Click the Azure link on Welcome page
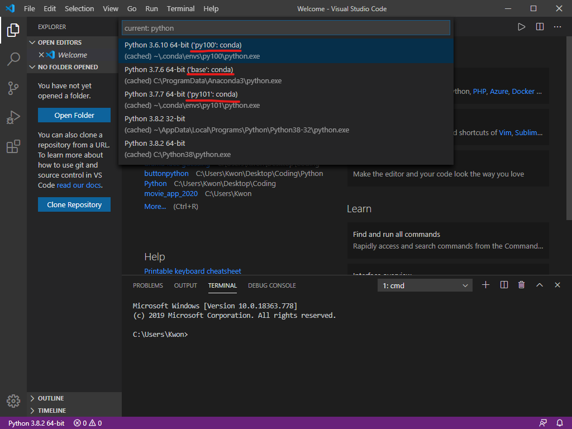The width and height of the screenshot is (572, 429). [x=499, y=91]
